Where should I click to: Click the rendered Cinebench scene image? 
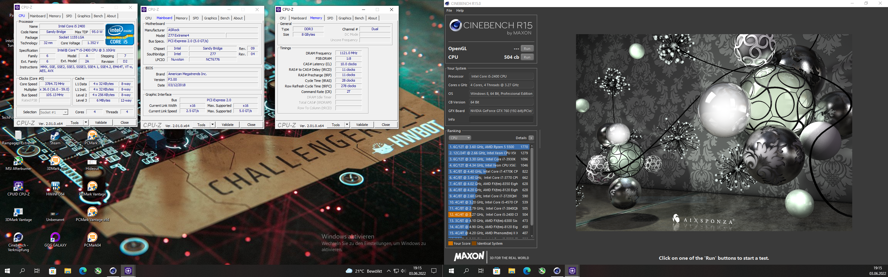click(714, 132)
